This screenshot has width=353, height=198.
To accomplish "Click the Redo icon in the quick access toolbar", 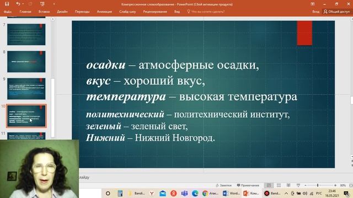I will pyautogui.click(x=30, y=4).
